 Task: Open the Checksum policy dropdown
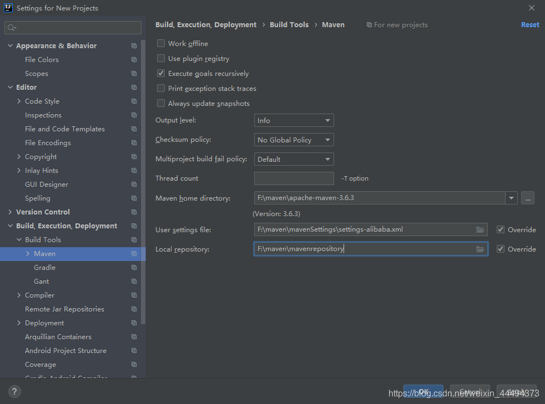pos(294,140)
